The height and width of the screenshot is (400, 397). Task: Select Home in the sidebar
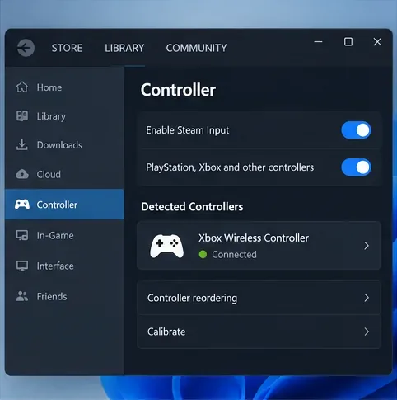tap(64, 87)
